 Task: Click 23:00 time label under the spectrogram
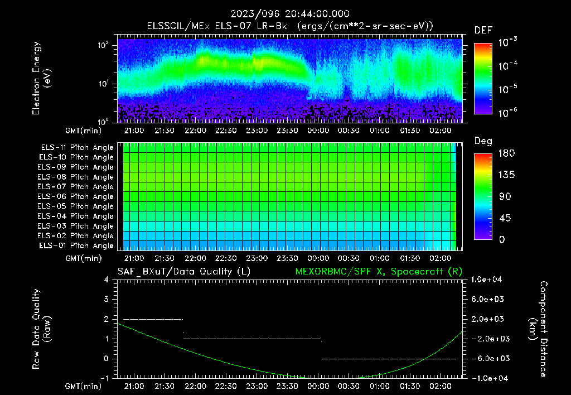point(257,131)
